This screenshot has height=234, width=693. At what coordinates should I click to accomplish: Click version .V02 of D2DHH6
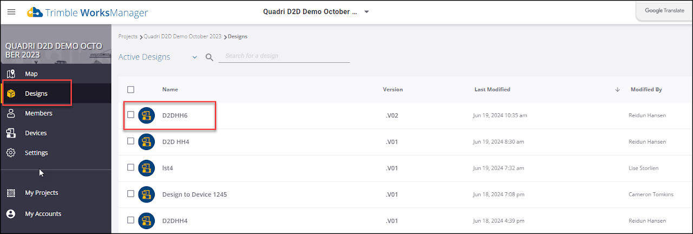point(391,115)
